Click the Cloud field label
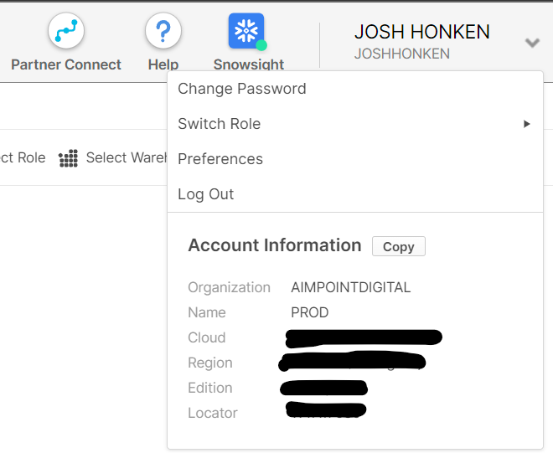 coord(207,337)
